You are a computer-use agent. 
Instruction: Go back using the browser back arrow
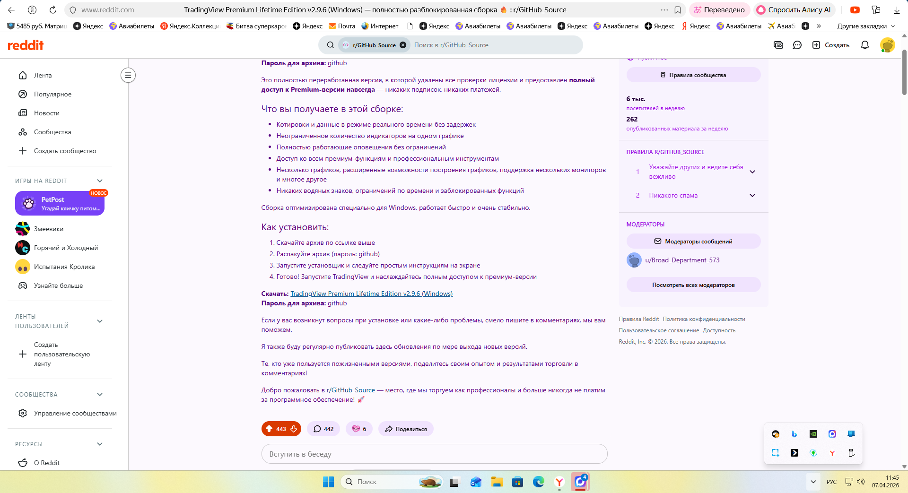11,10
